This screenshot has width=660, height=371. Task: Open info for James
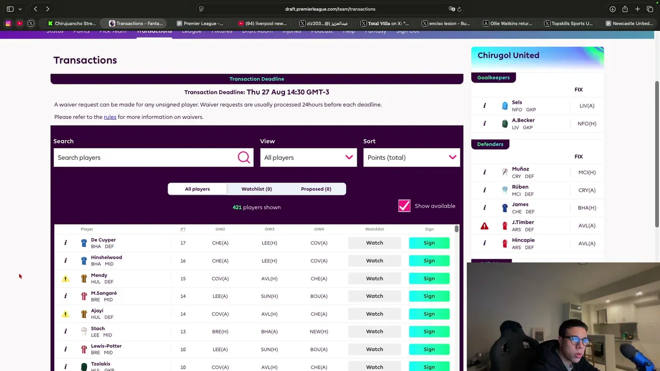(x=485, y=208)
